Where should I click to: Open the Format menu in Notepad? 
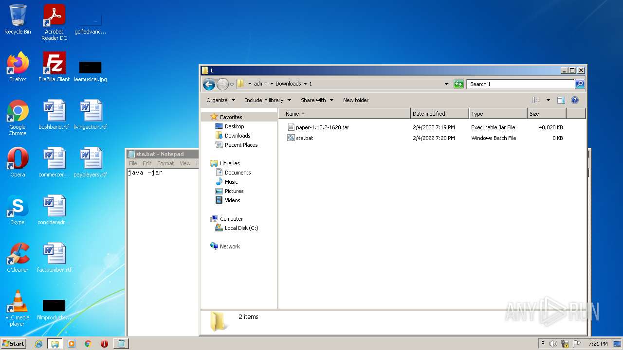165,163
